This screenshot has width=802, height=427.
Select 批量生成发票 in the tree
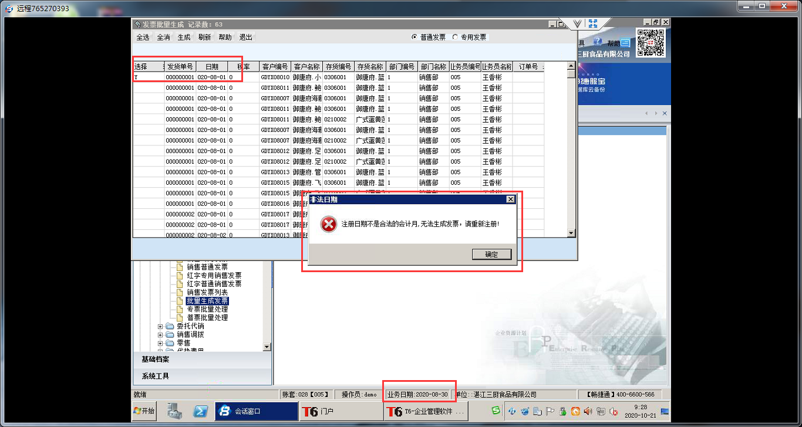[207, 301]
